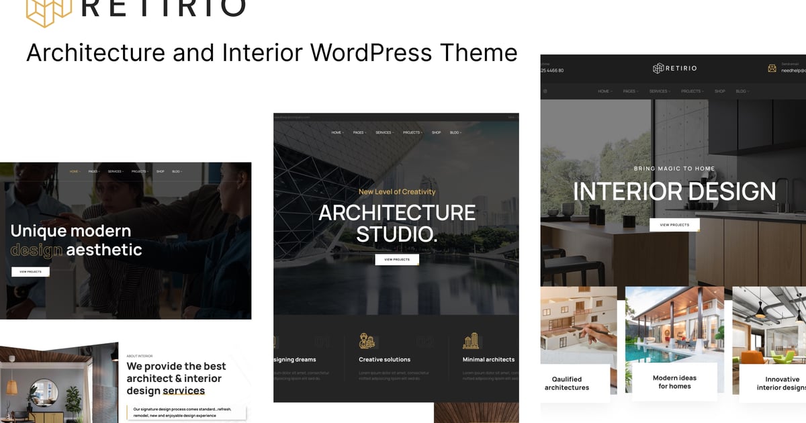Click the needhelp email address link
Viewport: 806px width, 423px height.
click(793, 70)
